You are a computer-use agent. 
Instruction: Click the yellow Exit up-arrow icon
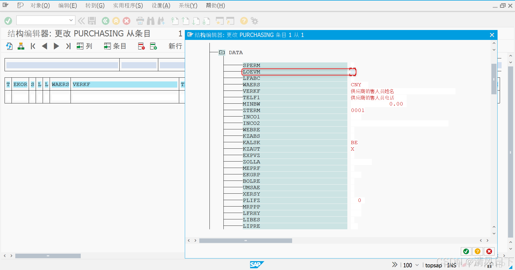click(116, 21)
